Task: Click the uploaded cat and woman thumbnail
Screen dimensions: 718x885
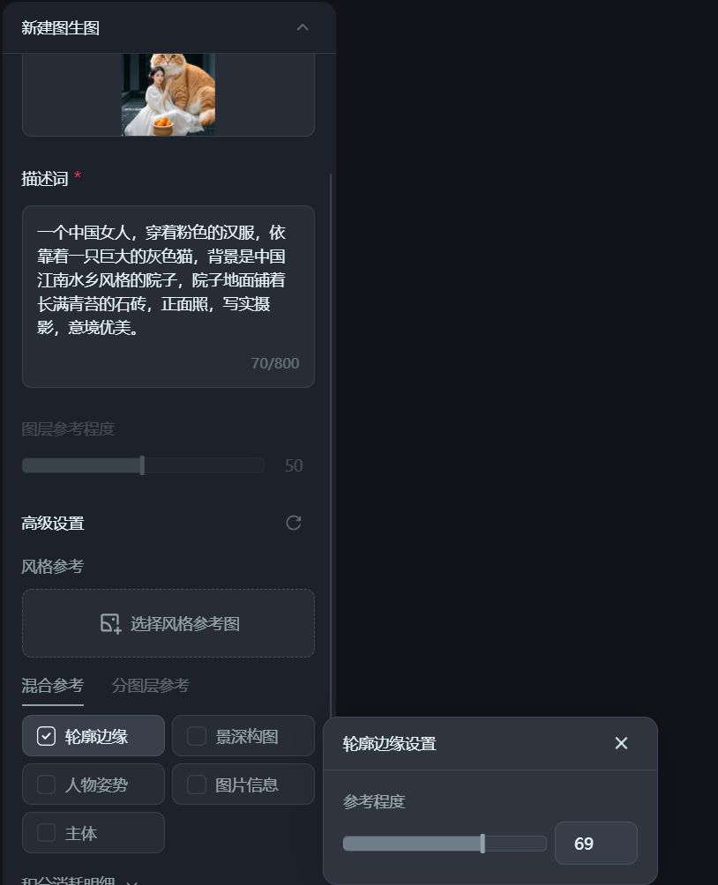Action: coord(168,94)
